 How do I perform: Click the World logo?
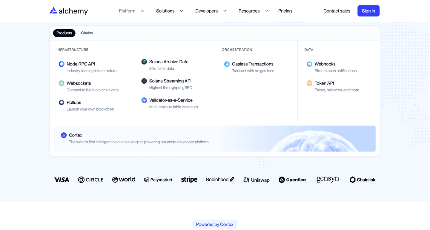click(x=124, y=180)
